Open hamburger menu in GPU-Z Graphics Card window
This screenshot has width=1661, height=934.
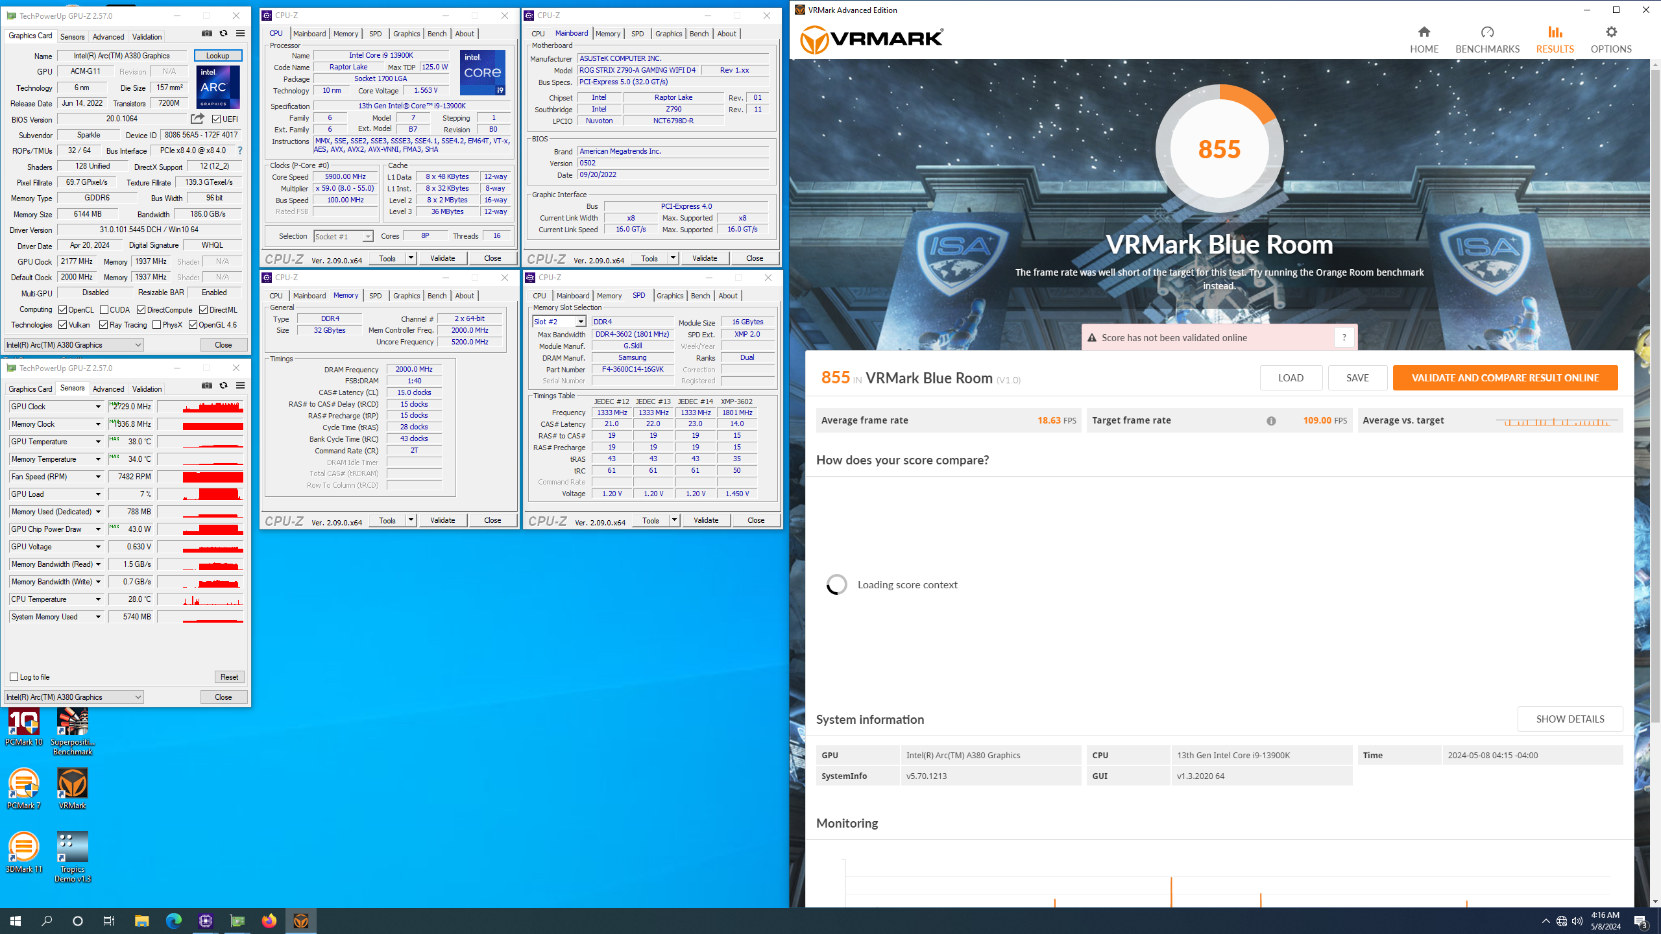[x=241, y=33]
